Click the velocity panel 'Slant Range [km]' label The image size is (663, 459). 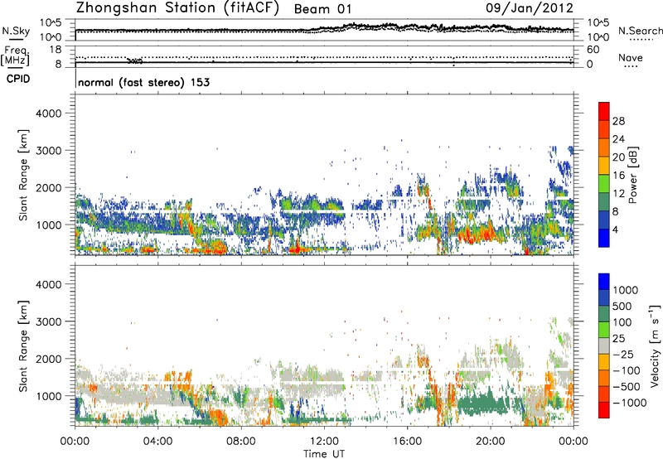(x=23, y=345)
